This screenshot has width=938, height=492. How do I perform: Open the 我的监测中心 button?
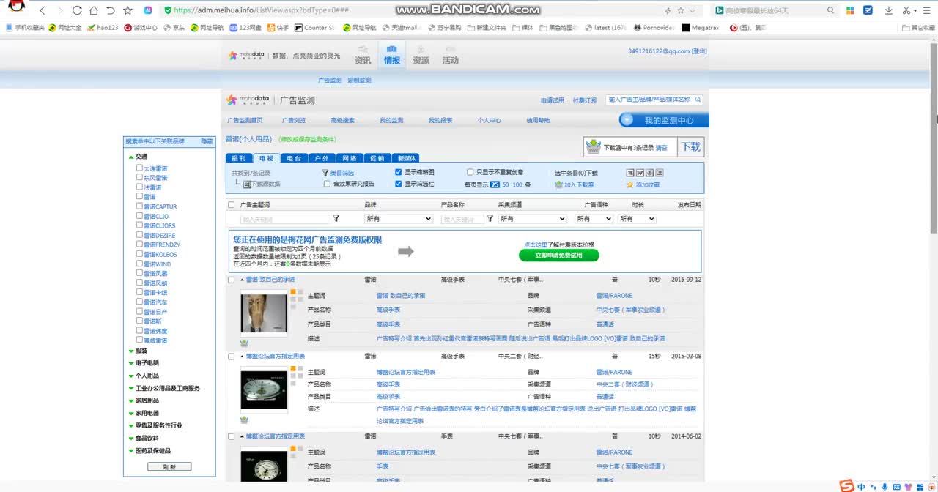(664, 120)
